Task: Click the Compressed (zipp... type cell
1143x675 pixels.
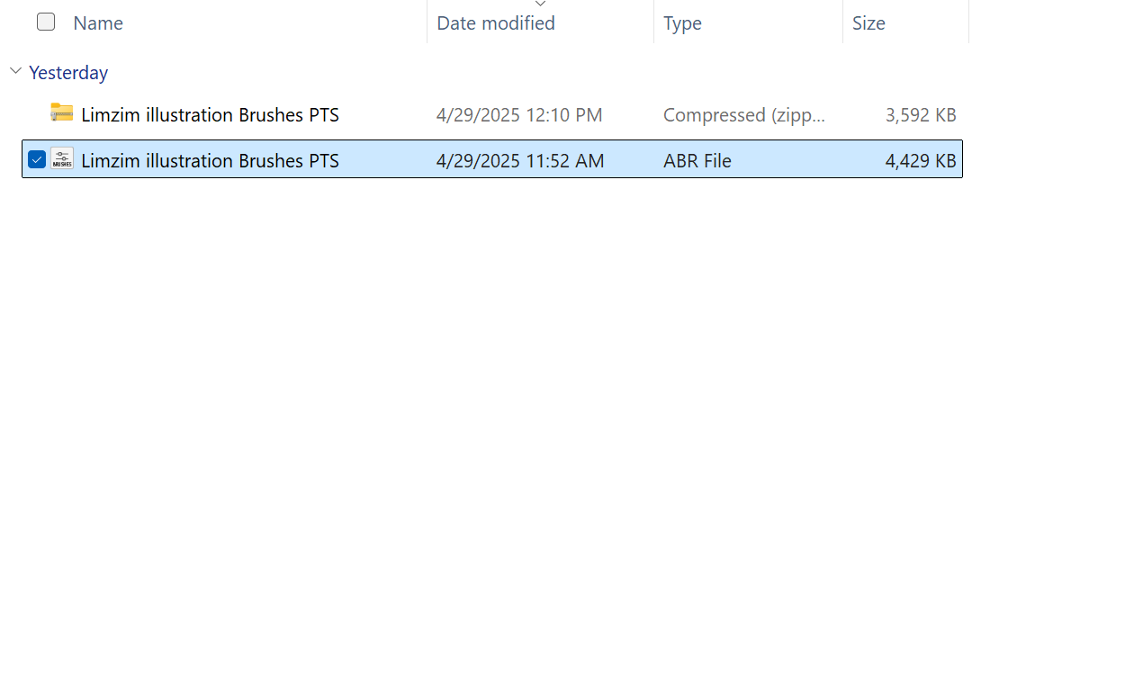Action: pyautogui.click(x=744, y=114)
